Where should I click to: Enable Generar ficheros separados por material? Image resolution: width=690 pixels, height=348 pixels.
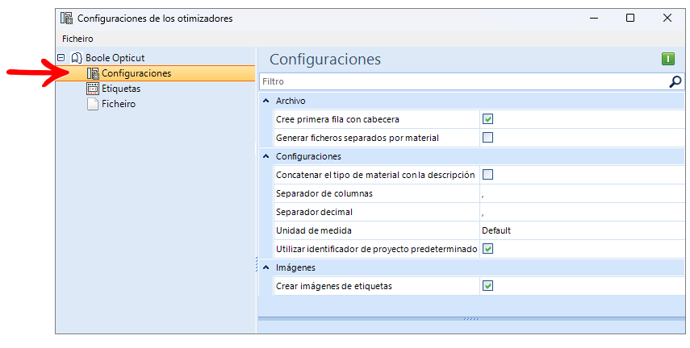(x=487, y=138)
